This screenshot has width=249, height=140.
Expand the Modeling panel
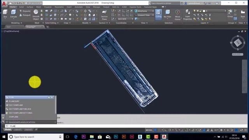pos(16,23)
